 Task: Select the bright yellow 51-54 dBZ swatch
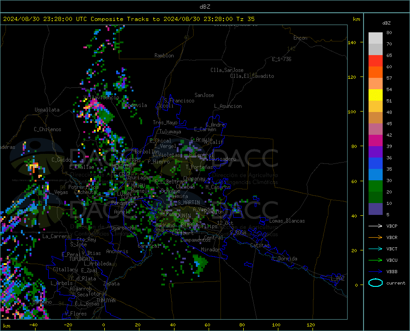[375, 95]
